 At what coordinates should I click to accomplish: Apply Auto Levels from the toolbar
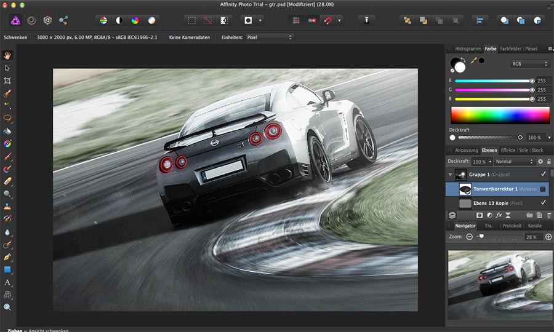click(103, 20)
